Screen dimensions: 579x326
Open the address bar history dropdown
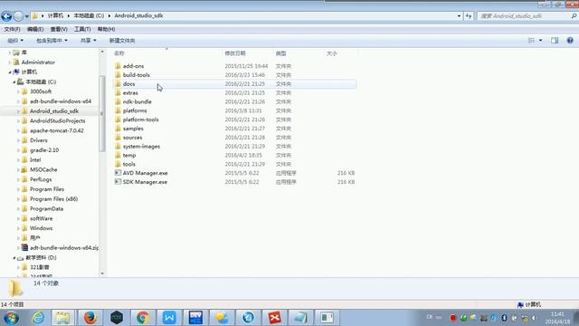459,16
